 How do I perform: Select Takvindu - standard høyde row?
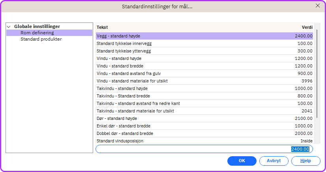pos(204,88)
